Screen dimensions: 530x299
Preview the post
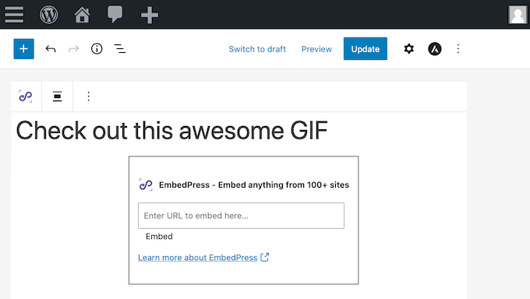pyautogui.click(x=316, y=49)
